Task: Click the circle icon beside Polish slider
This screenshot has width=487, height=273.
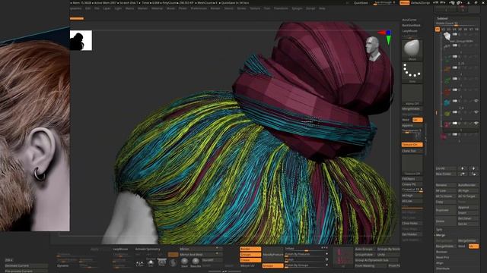Action: [326, 259]
